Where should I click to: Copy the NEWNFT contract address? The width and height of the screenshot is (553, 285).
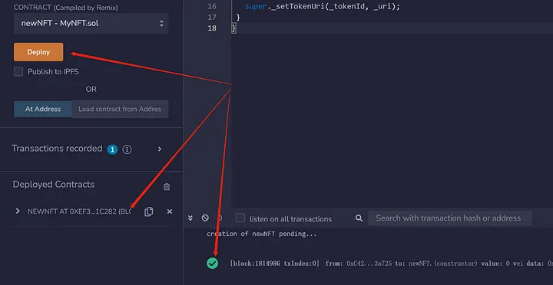pyautogui.click(x=149, y=211)
